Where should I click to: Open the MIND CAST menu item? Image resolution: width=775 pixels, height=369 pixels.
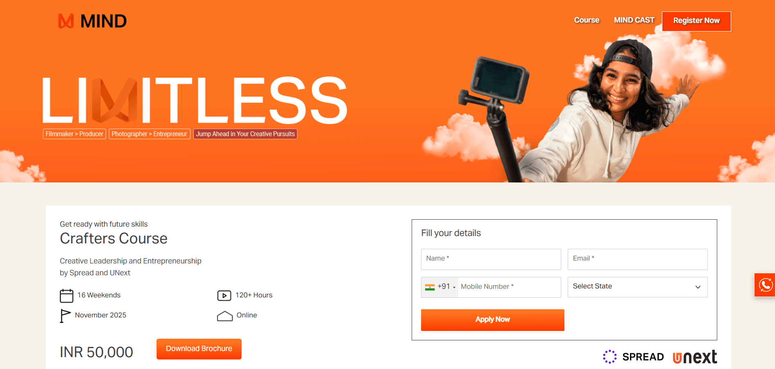[634, 20]
